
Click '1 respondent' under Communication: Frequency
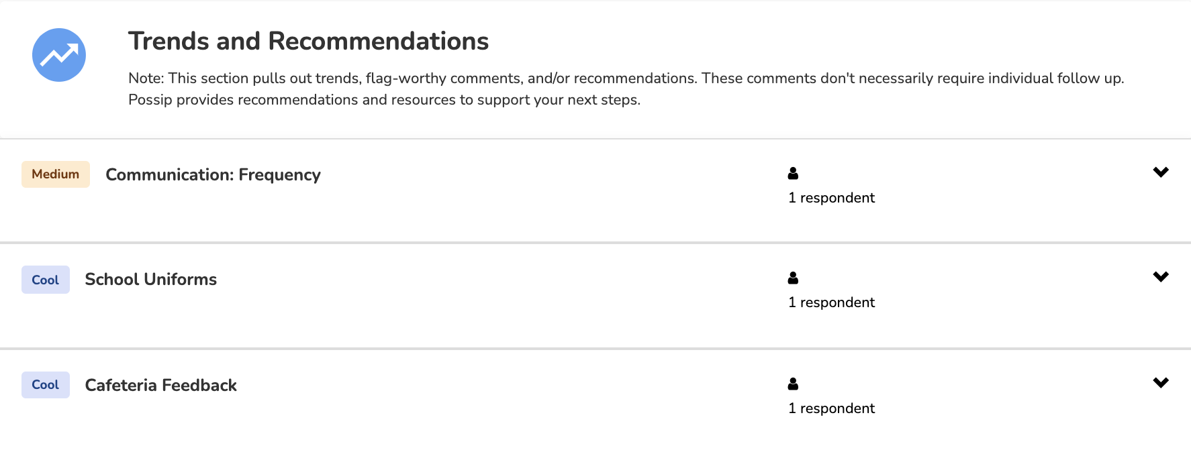831,198
